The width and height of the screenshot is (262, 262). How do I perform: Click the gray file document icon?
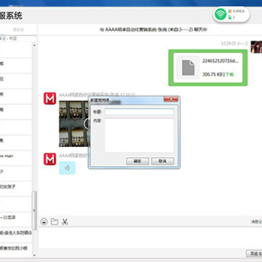point(188,68)
